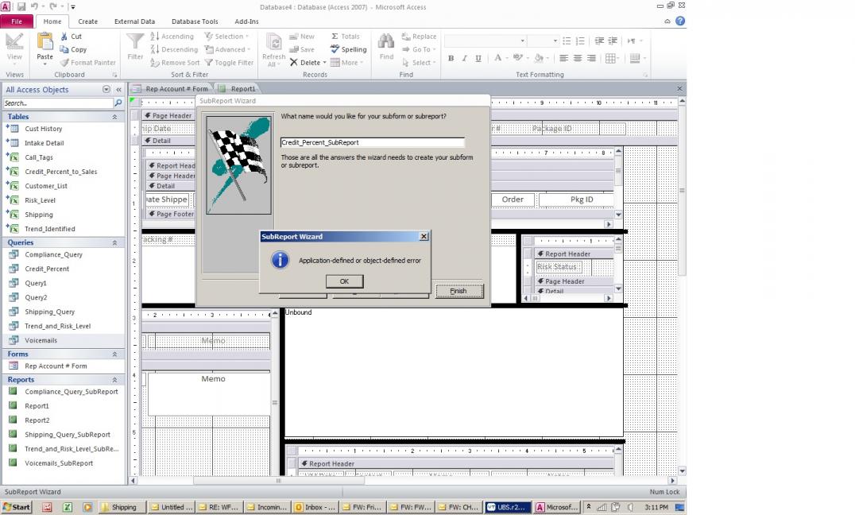Open All Access Objects navigation dropdown
The width and height of the screenshot is (855, 515).
click(106, 90)
